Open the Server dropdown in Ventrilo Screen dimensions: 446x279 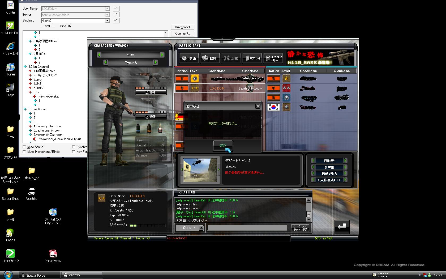tap(108, 15)
